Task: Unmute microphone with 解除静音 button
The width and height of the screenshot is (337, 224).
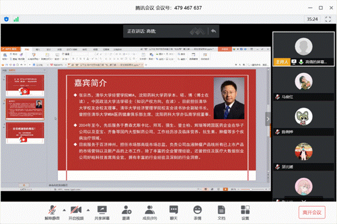Action: 52,212
